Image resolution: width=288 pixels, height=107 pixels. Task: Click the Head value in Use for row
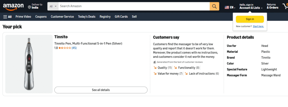pos(265,46)
